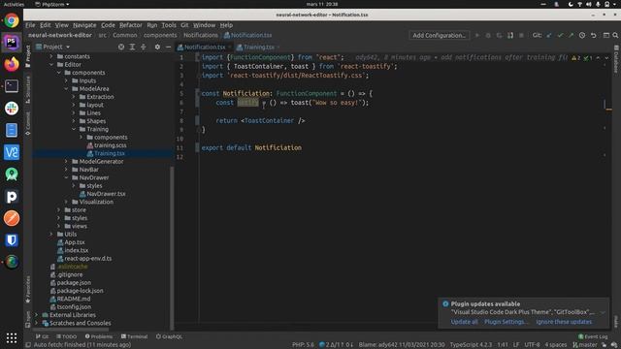This screenshot has height=349, width=621.
Task: Toggle the GraphQL tool window
Action: coord(169,336)
